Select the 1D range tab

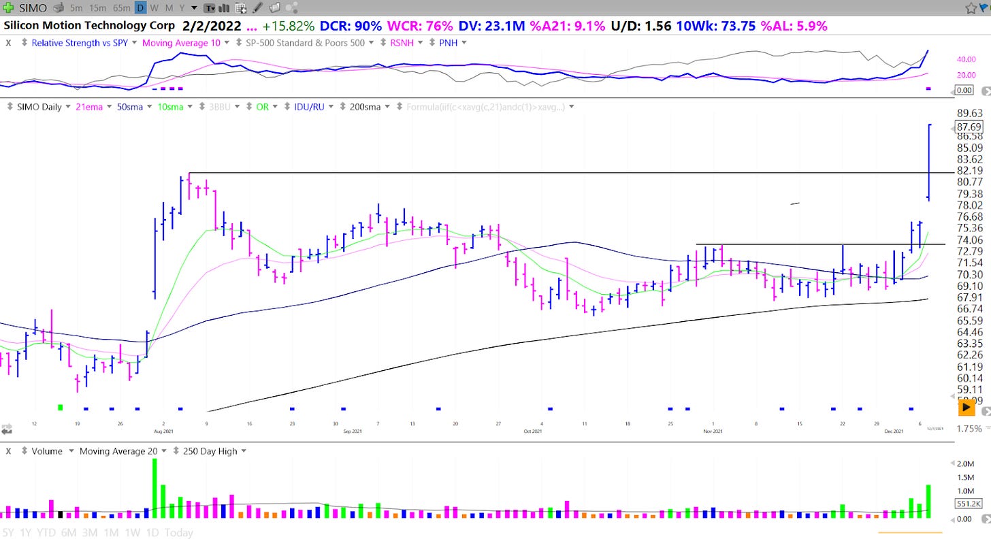click(x=152, y=533)
